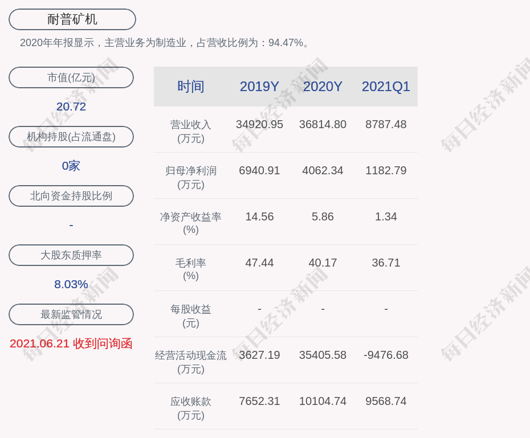Click the 时间 column header
The width and height of the screenshot is (530, 438).
(x=191, y=87)
